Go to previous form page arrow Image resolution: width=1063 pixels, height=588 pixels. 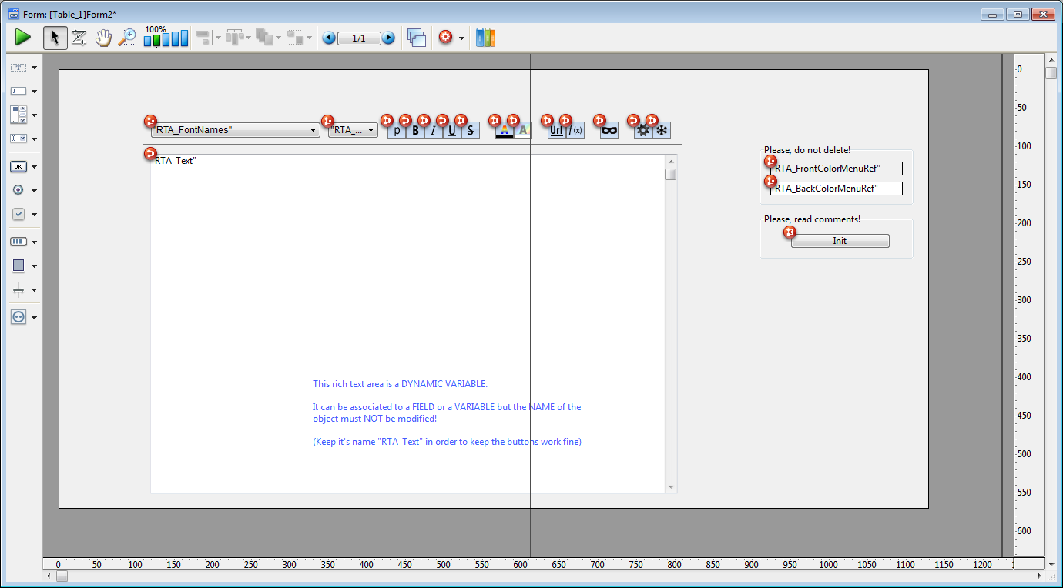[329, 38]
